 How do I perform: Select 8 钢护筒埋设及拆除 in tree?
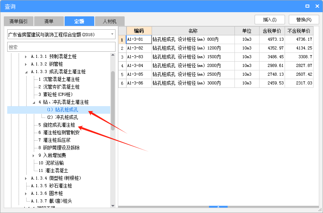coord(59,148)
